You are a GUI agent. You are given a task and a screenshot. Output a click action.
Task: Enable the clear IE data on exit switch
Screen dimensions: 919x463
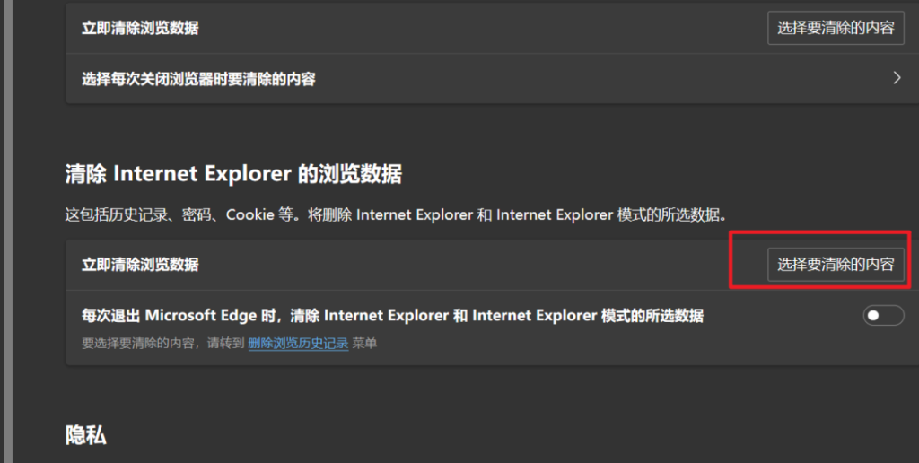(883, 316)
